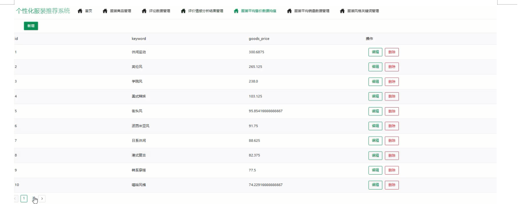Click the 个性化服装推荐系统 title
The height and width of the screenshot is (204, 524).
[x=43, y=11]
